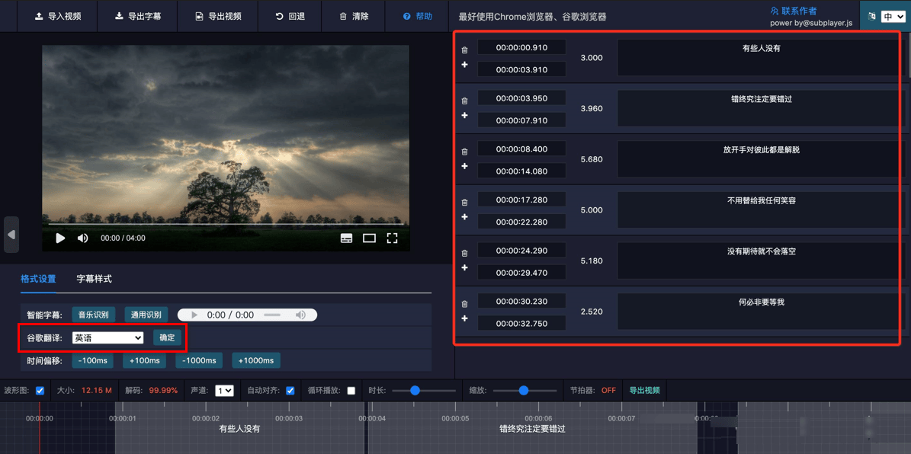Click the audio player's volume icon
Image resolution: width=911 pixels, height=454 pixels.
(x=300, y=315)
